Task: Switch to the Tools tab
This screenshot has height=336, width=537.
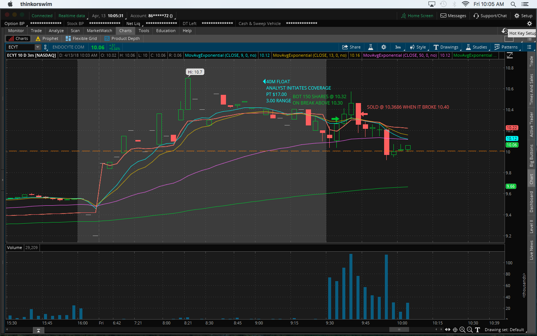Action: pyautogui.click(x=144, y=31)
